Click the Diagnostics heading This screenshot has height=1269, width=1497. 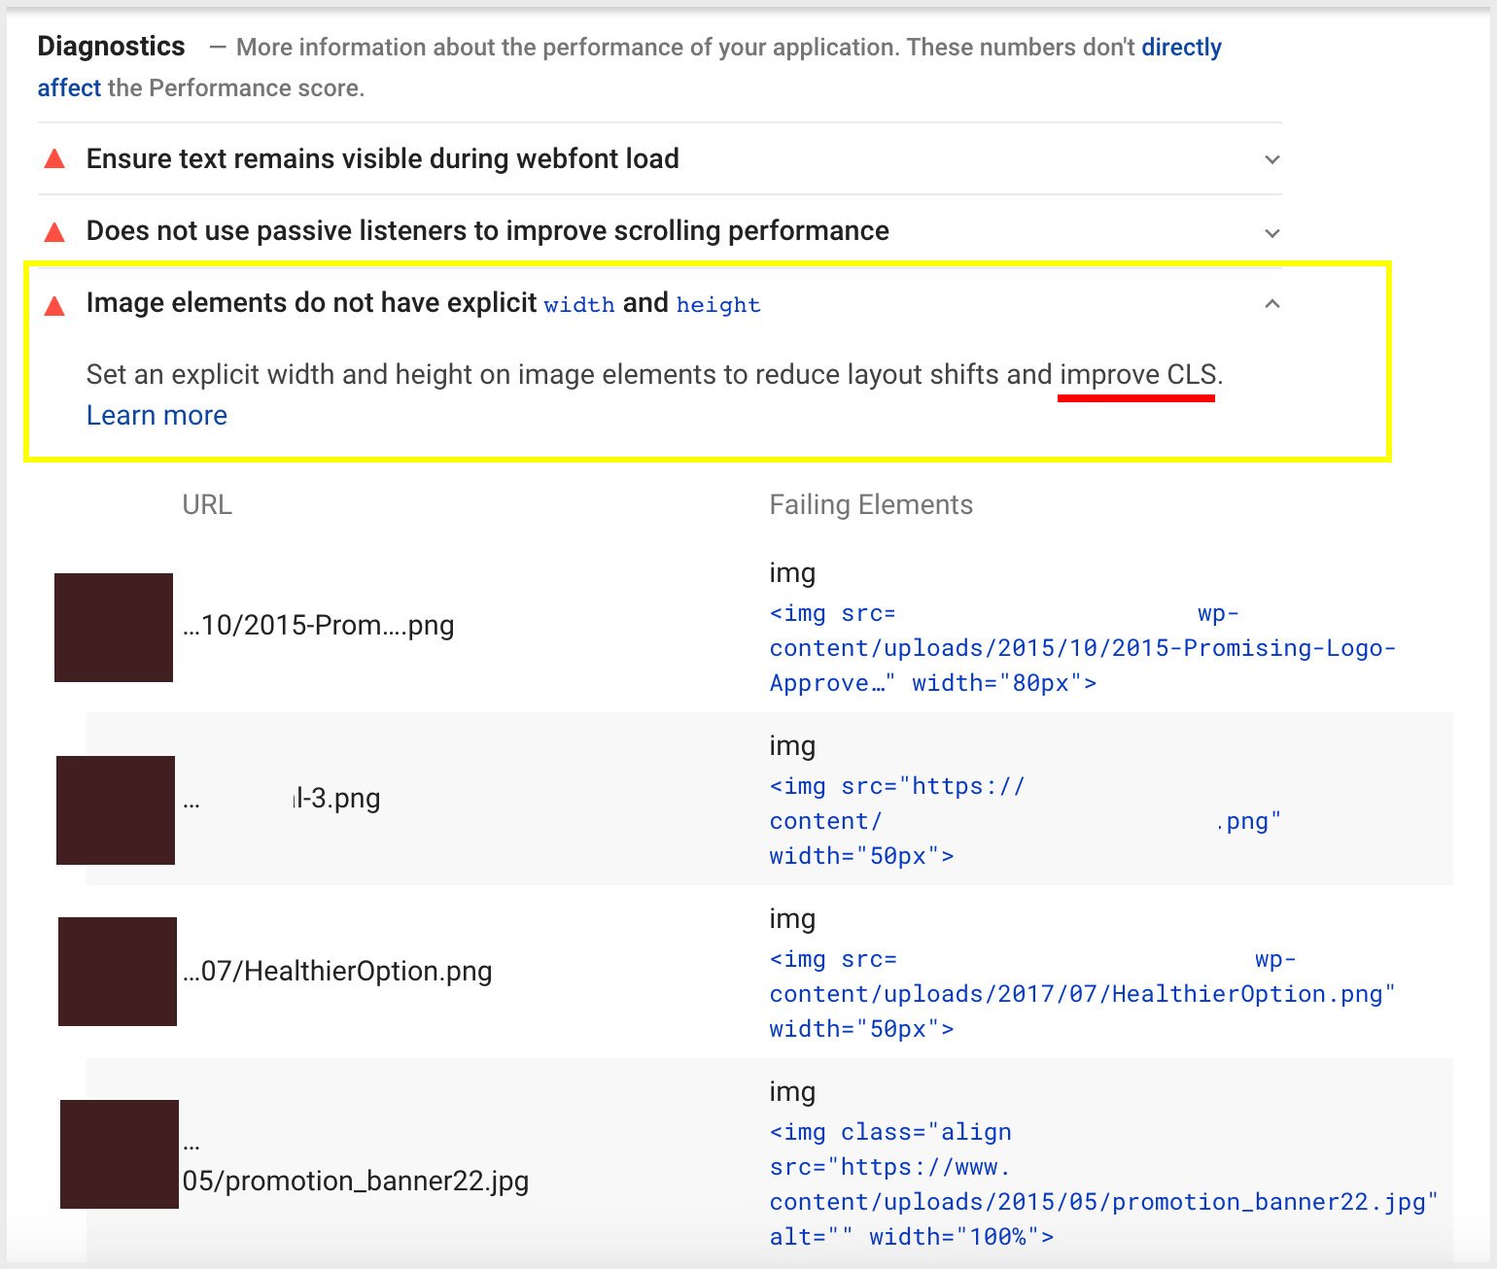coord(111,46)
